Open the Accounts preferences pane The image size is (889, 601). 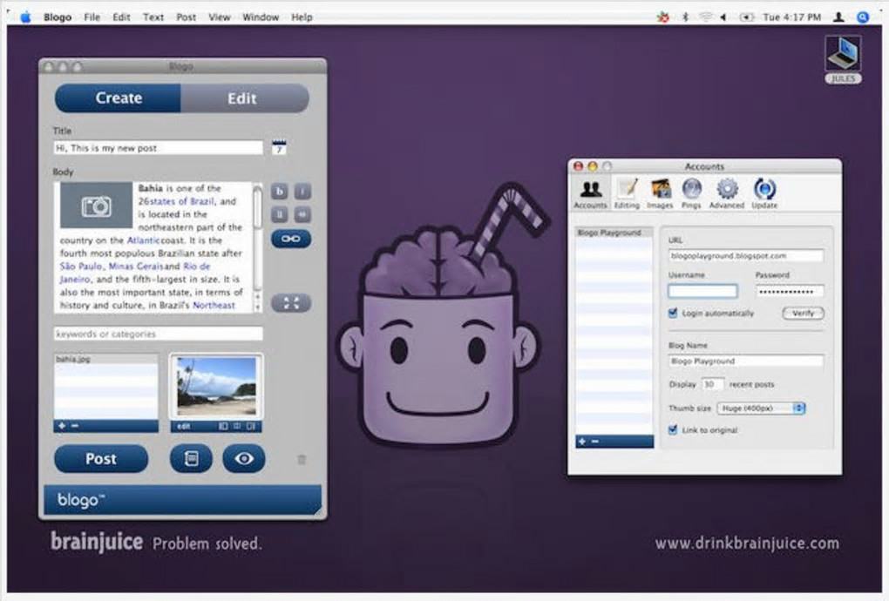(590, 193)
